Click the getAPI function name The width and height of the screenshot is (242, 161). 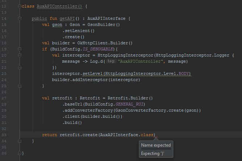click(67, 19)
